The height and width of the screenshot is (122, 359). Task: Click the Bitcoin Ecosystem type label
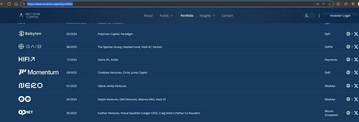(x=331, y=113)
